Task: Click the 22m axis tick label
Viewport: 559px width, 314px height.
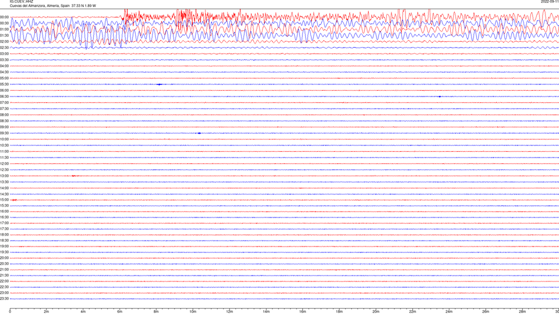Action: (412, 312)
